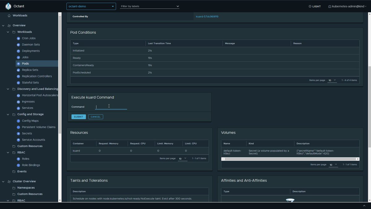The width and height of the screenshot is (371, 209).
Task: Click the home icon beside Workloads
Action: (9, 15)
